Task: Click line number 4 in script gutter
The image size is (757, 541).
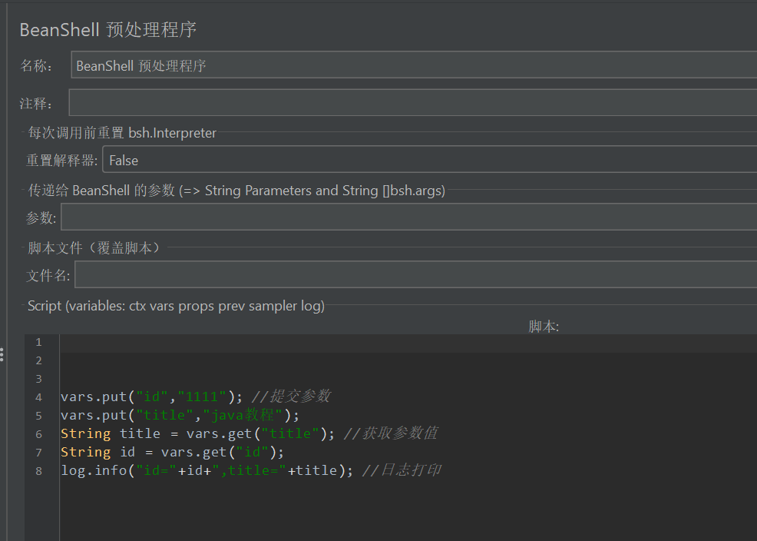Action: point(38,397)
